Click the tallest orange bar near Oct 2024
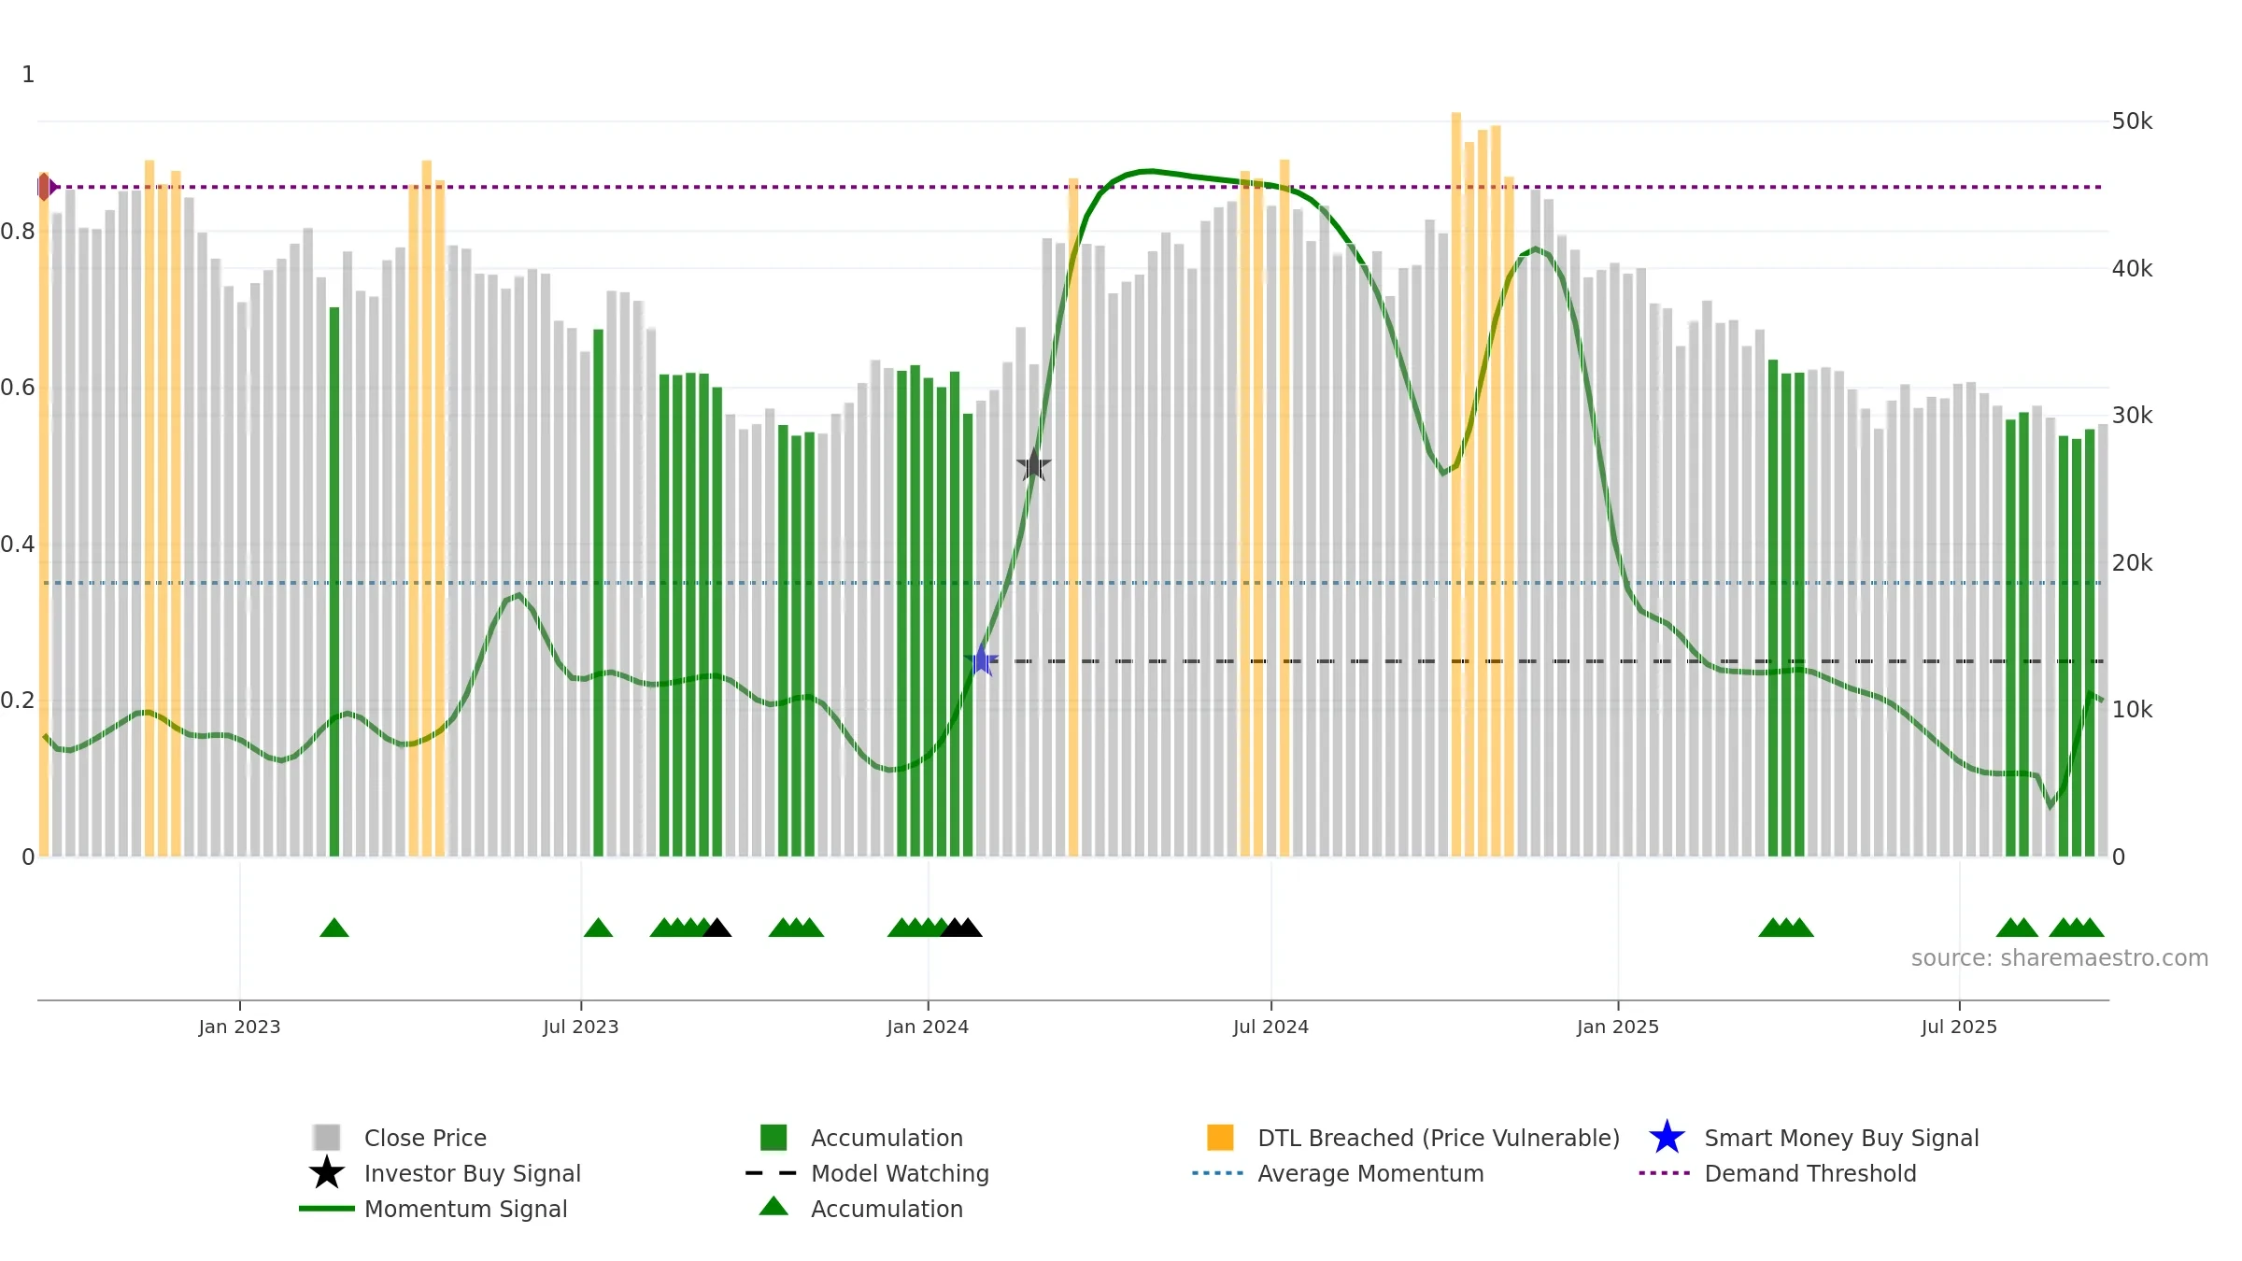The image size is (2242, 1261). coord(1455,484)
